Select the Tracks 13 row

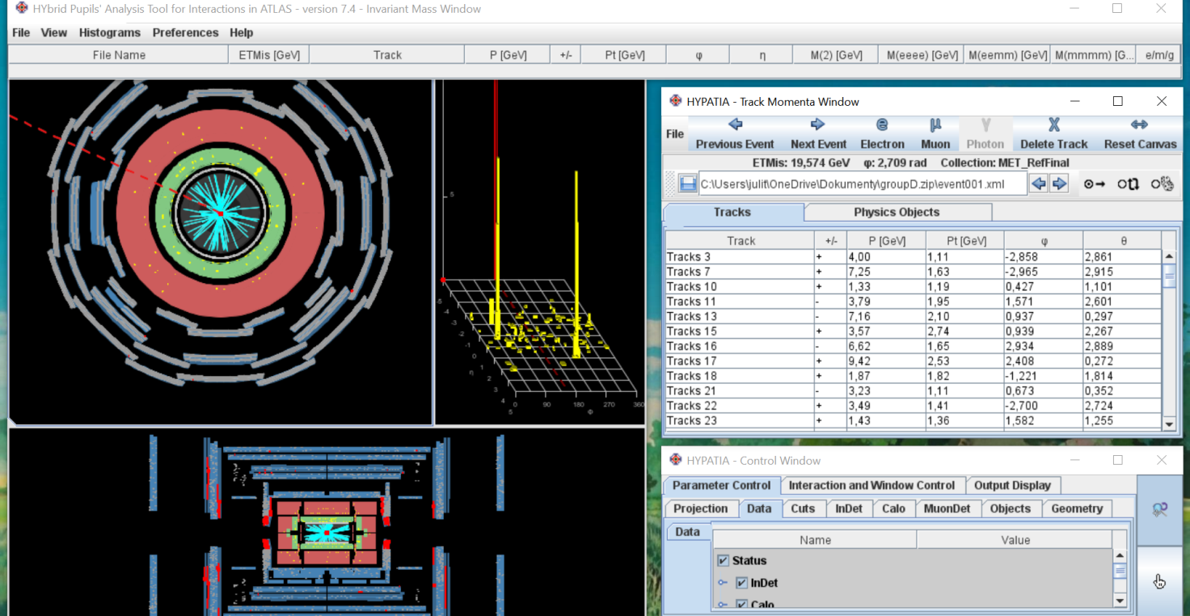pos(913,316)
